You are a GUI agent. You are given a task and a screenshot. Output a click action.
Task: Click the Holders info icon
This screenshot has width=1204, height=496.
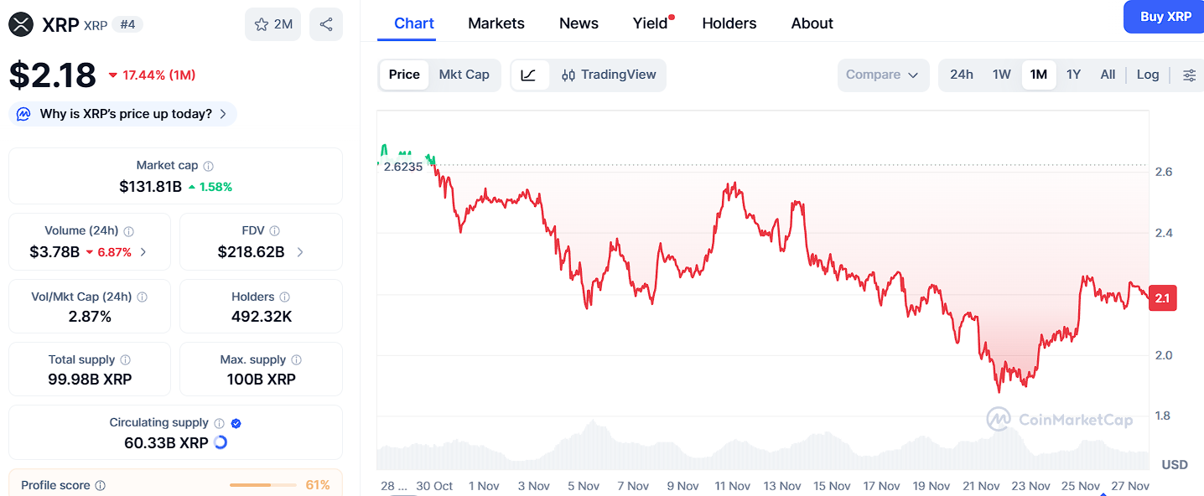click(285, 297)
